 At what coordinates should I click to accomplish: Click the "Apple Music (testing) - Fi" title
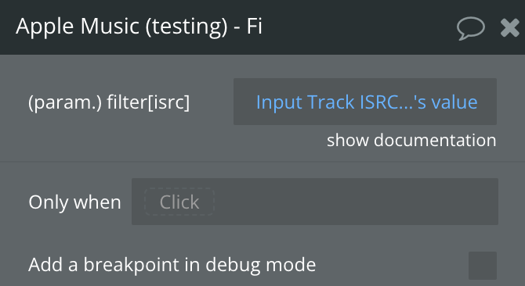(139, 27)
